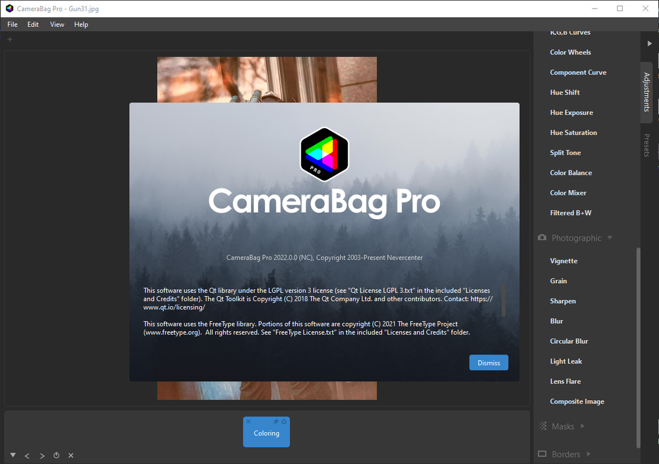Add Component Curve adjustment
The height and width of the screenshot is (464, 659).
coord(578,72)
